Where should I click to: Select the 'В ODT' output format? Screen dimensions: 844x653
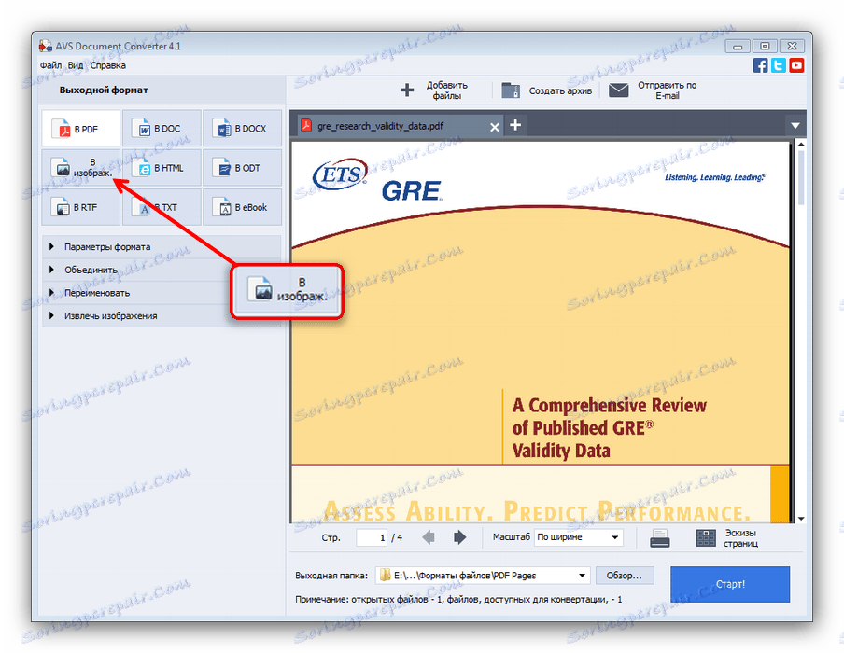coord(242,168)
